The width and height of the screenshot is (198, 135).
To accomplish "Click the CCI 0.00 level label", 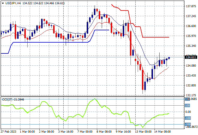I will coord(188,112).
